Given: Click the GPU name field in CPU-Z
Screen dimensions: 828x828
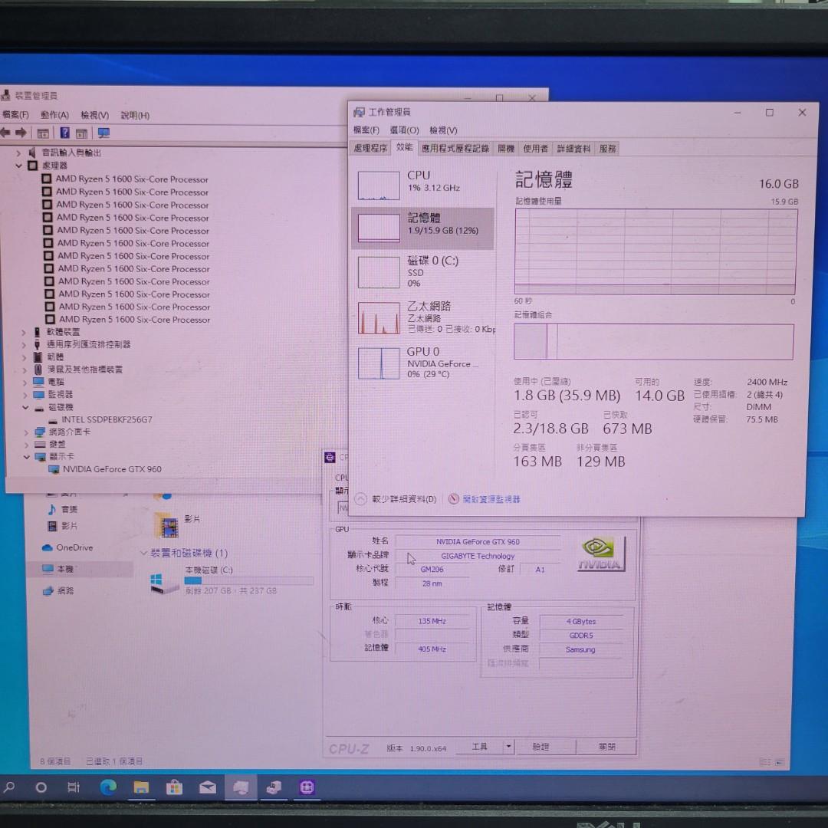Looking at the screenshot, I should point(478,542).
